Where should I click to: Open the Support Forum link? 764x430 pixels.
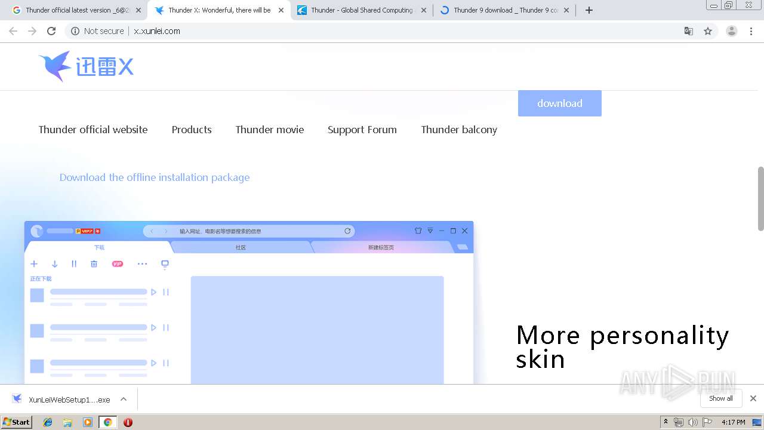(x=362, y=130)
